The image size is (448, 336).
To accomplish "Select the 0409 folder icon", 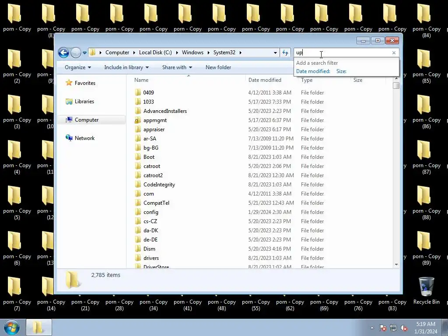I will (x=138, y=92).
